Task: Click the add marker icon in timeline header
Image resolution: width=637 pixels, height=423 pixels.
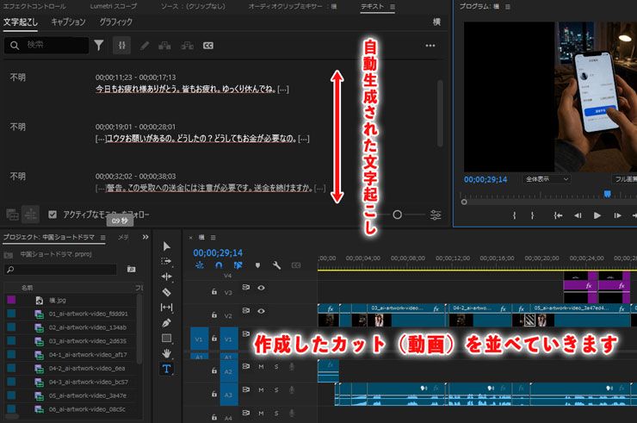Action: pos(257,265)
